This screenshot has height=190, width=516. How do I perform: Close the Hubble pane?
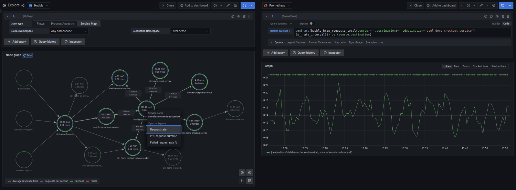pos(168,5)
